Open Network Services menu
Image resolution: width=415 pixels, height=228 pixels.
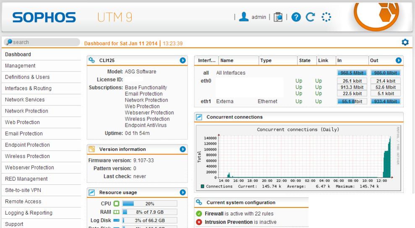point(41,100)
